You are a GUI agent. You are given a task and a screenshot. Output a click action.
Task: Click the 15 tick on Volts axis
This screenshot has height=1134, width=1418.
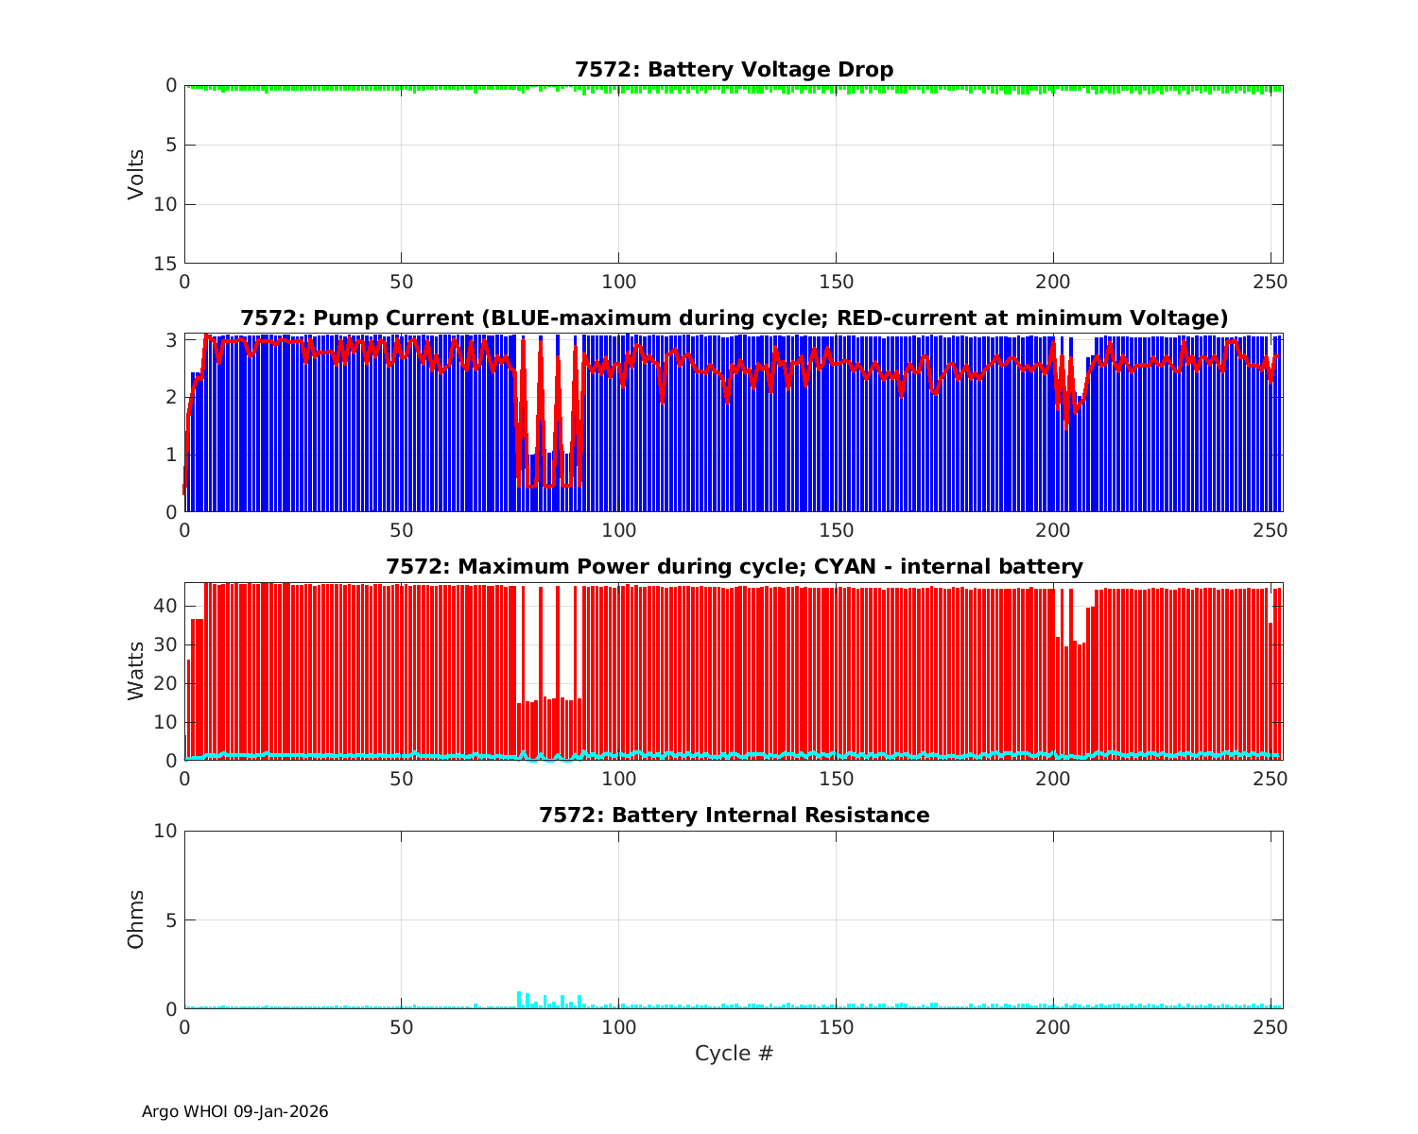click(x=165, y=264)
